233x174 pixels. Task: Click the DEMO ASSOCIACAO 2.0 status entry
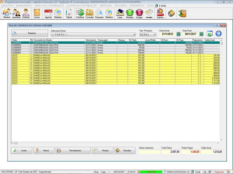(176, 172)
